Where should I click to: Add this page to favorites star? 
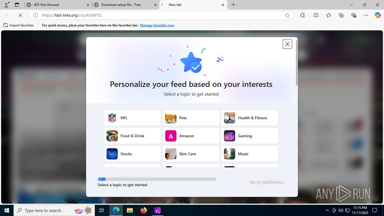(287, 15)
